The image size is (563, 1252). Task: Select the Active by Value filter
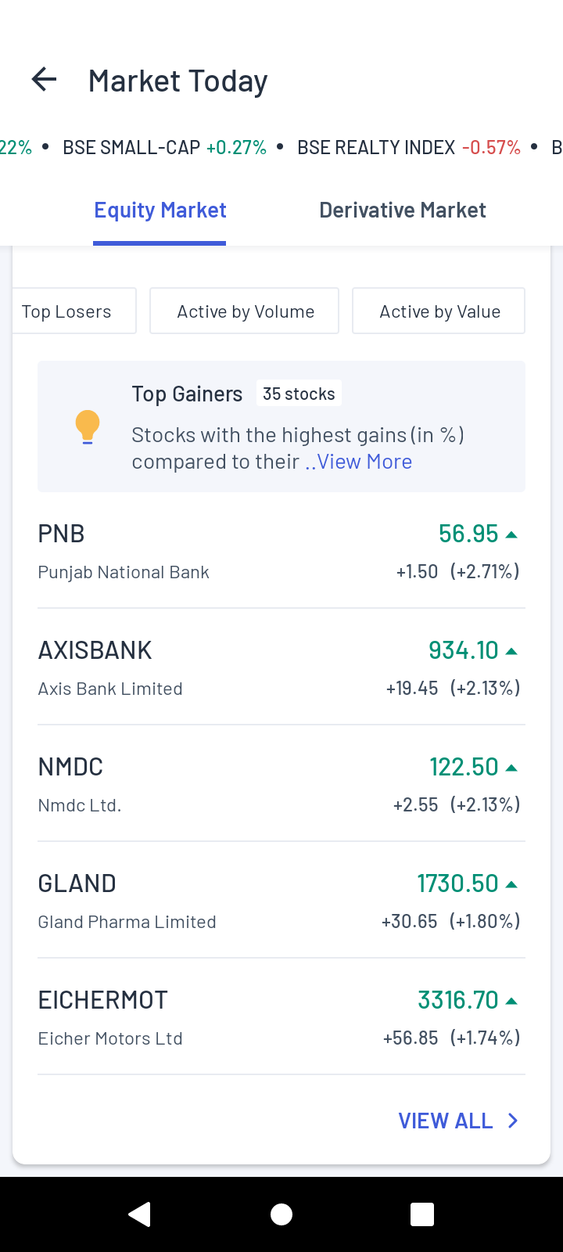click(439, 311)
